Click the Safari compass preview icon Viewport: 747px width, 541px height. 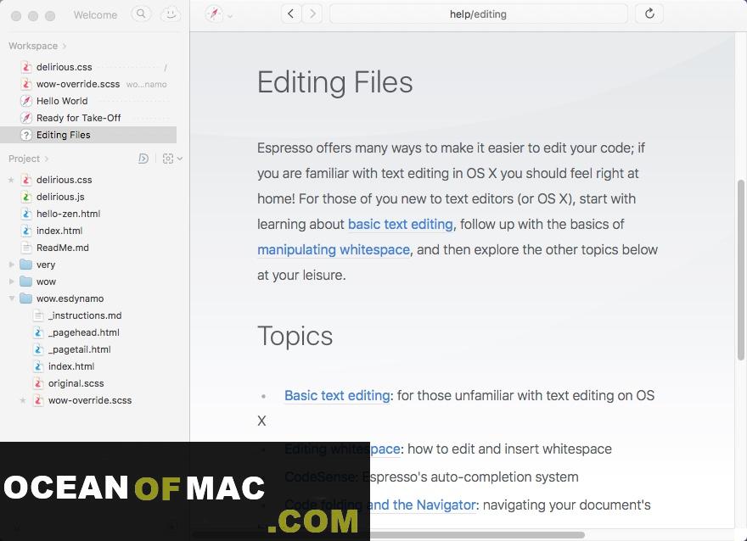(214, 14)
